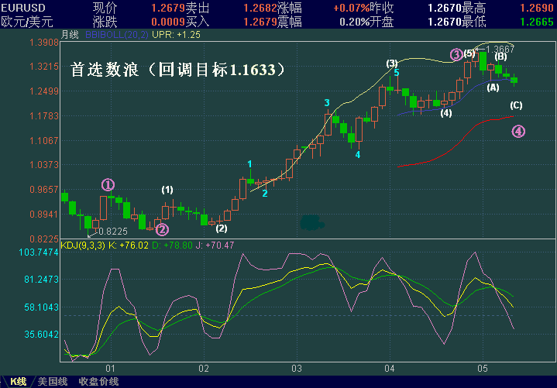Click the white (4) wave label
The height and width of the screenshot is (388, 557).
point(446,113)
